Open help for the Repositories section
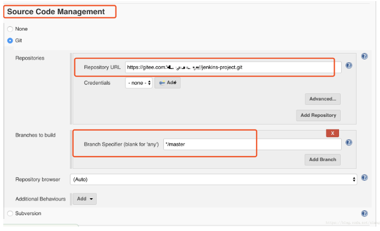 (364, 56)
